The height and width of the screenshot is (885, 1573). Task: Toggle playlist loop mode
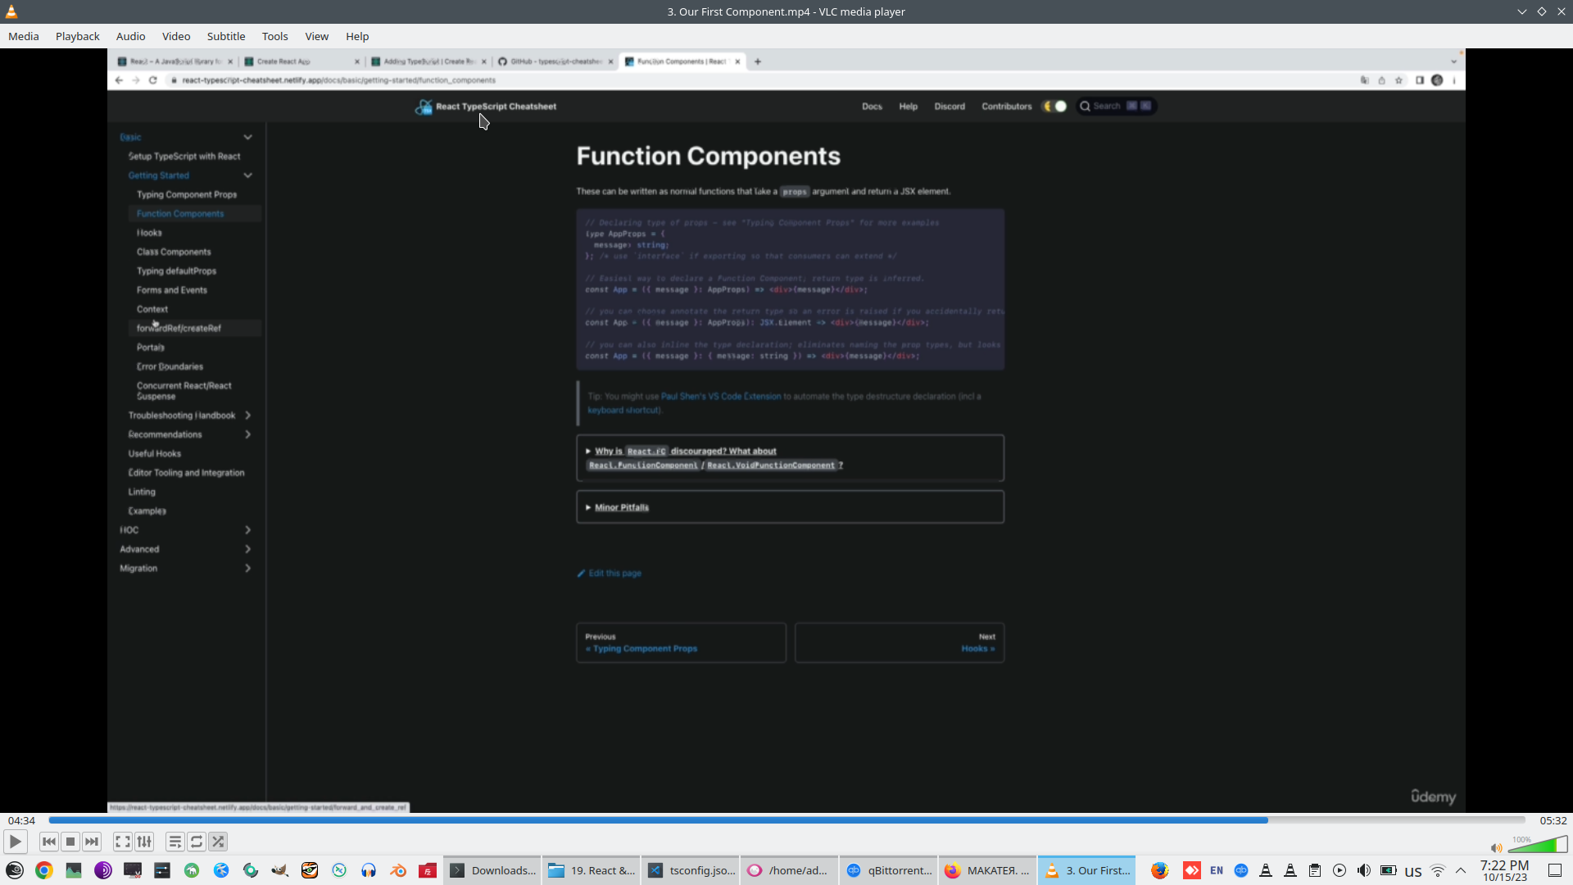(197, 842)
